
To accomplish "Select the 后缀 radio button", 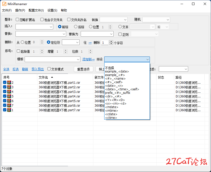I will pos(76,27).
